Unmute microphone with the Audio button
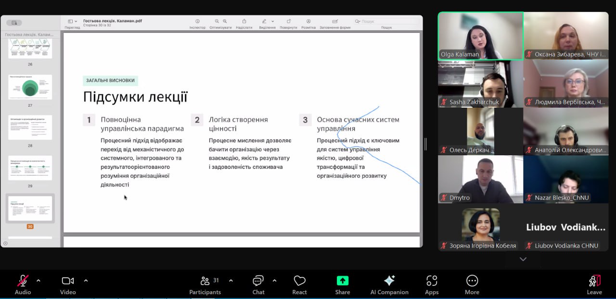This screenshot has width=616, height=299. (23, 285)
